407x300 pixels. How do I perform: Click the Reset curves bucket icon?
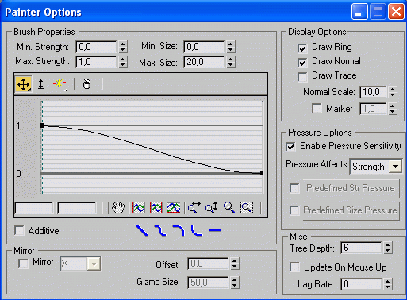point(86,84)
